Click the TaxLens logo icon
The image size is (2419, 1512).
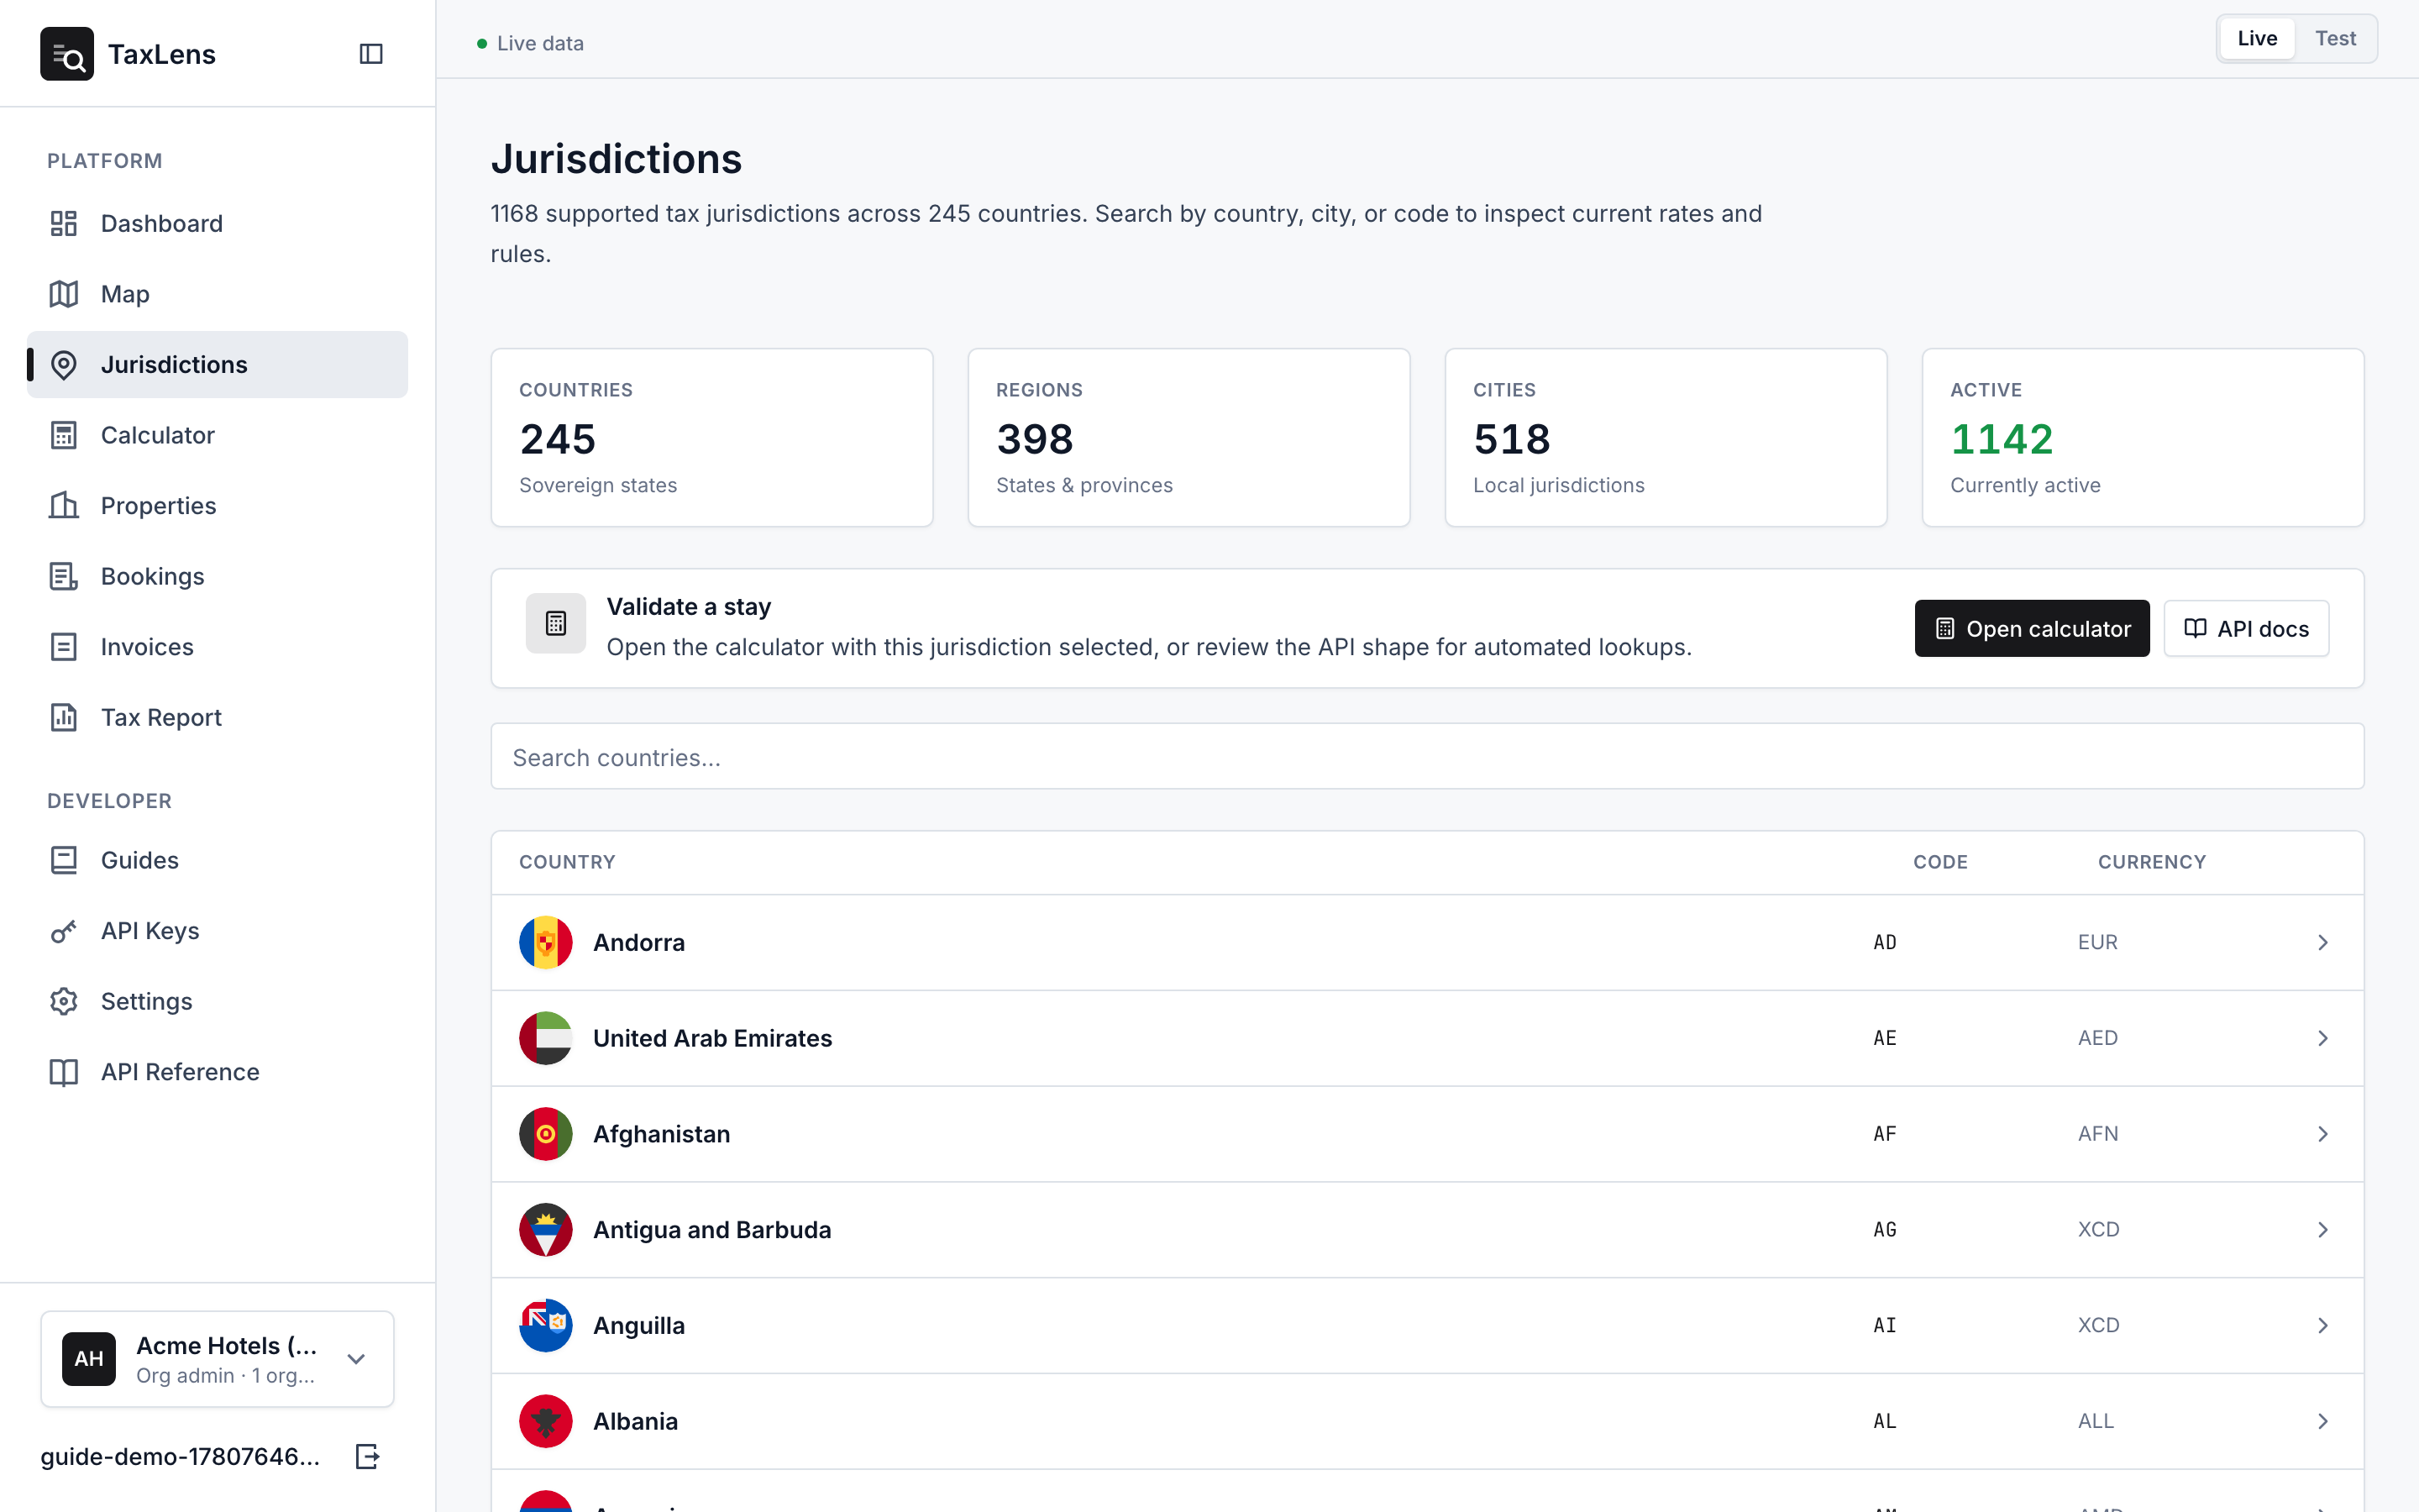pyautogui.click(x=67, y=54)
